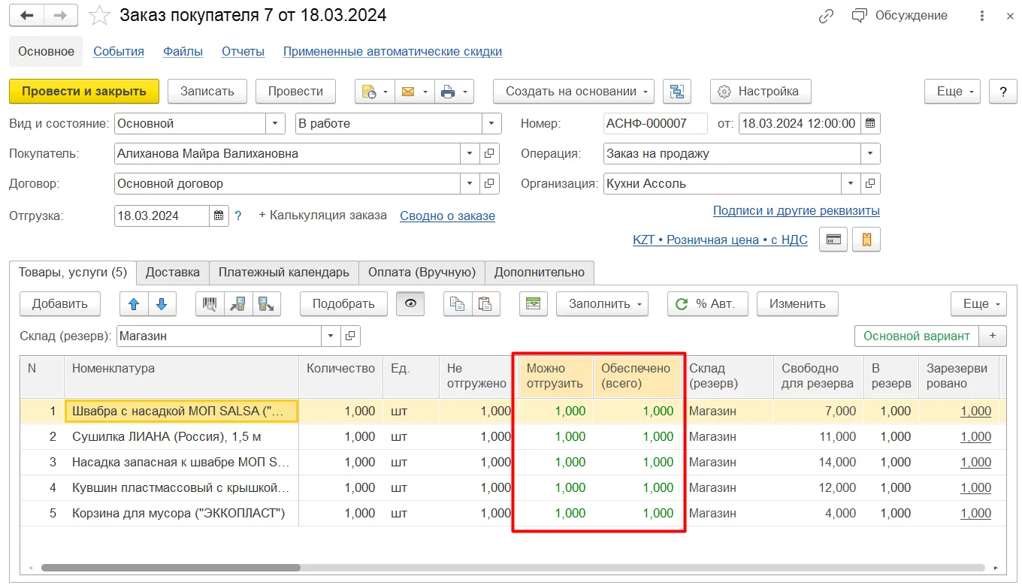Click Провести и закрыть button
The height and width of the screenshot is (588, 1022).
[84, 92]
